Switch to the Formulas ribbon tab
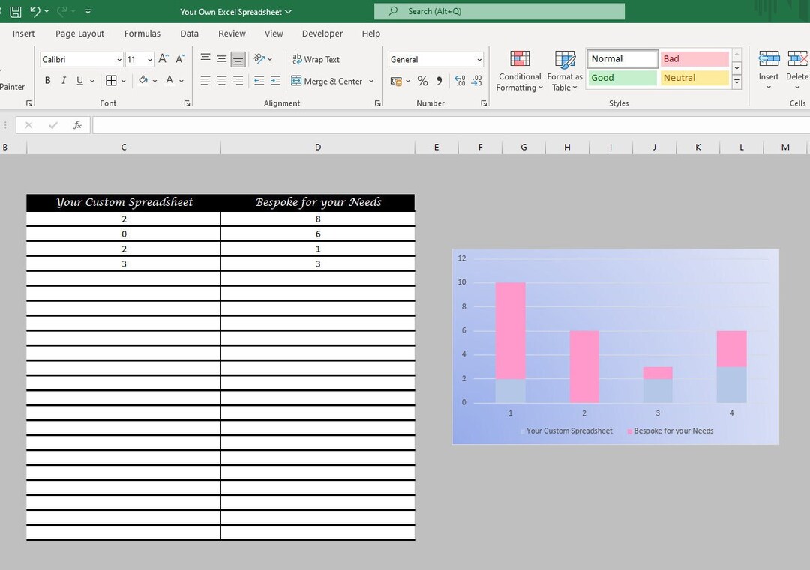 click(x=142, y=34)
